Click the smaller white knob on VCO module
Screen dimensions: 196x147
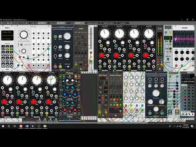[x=24, y=51]
